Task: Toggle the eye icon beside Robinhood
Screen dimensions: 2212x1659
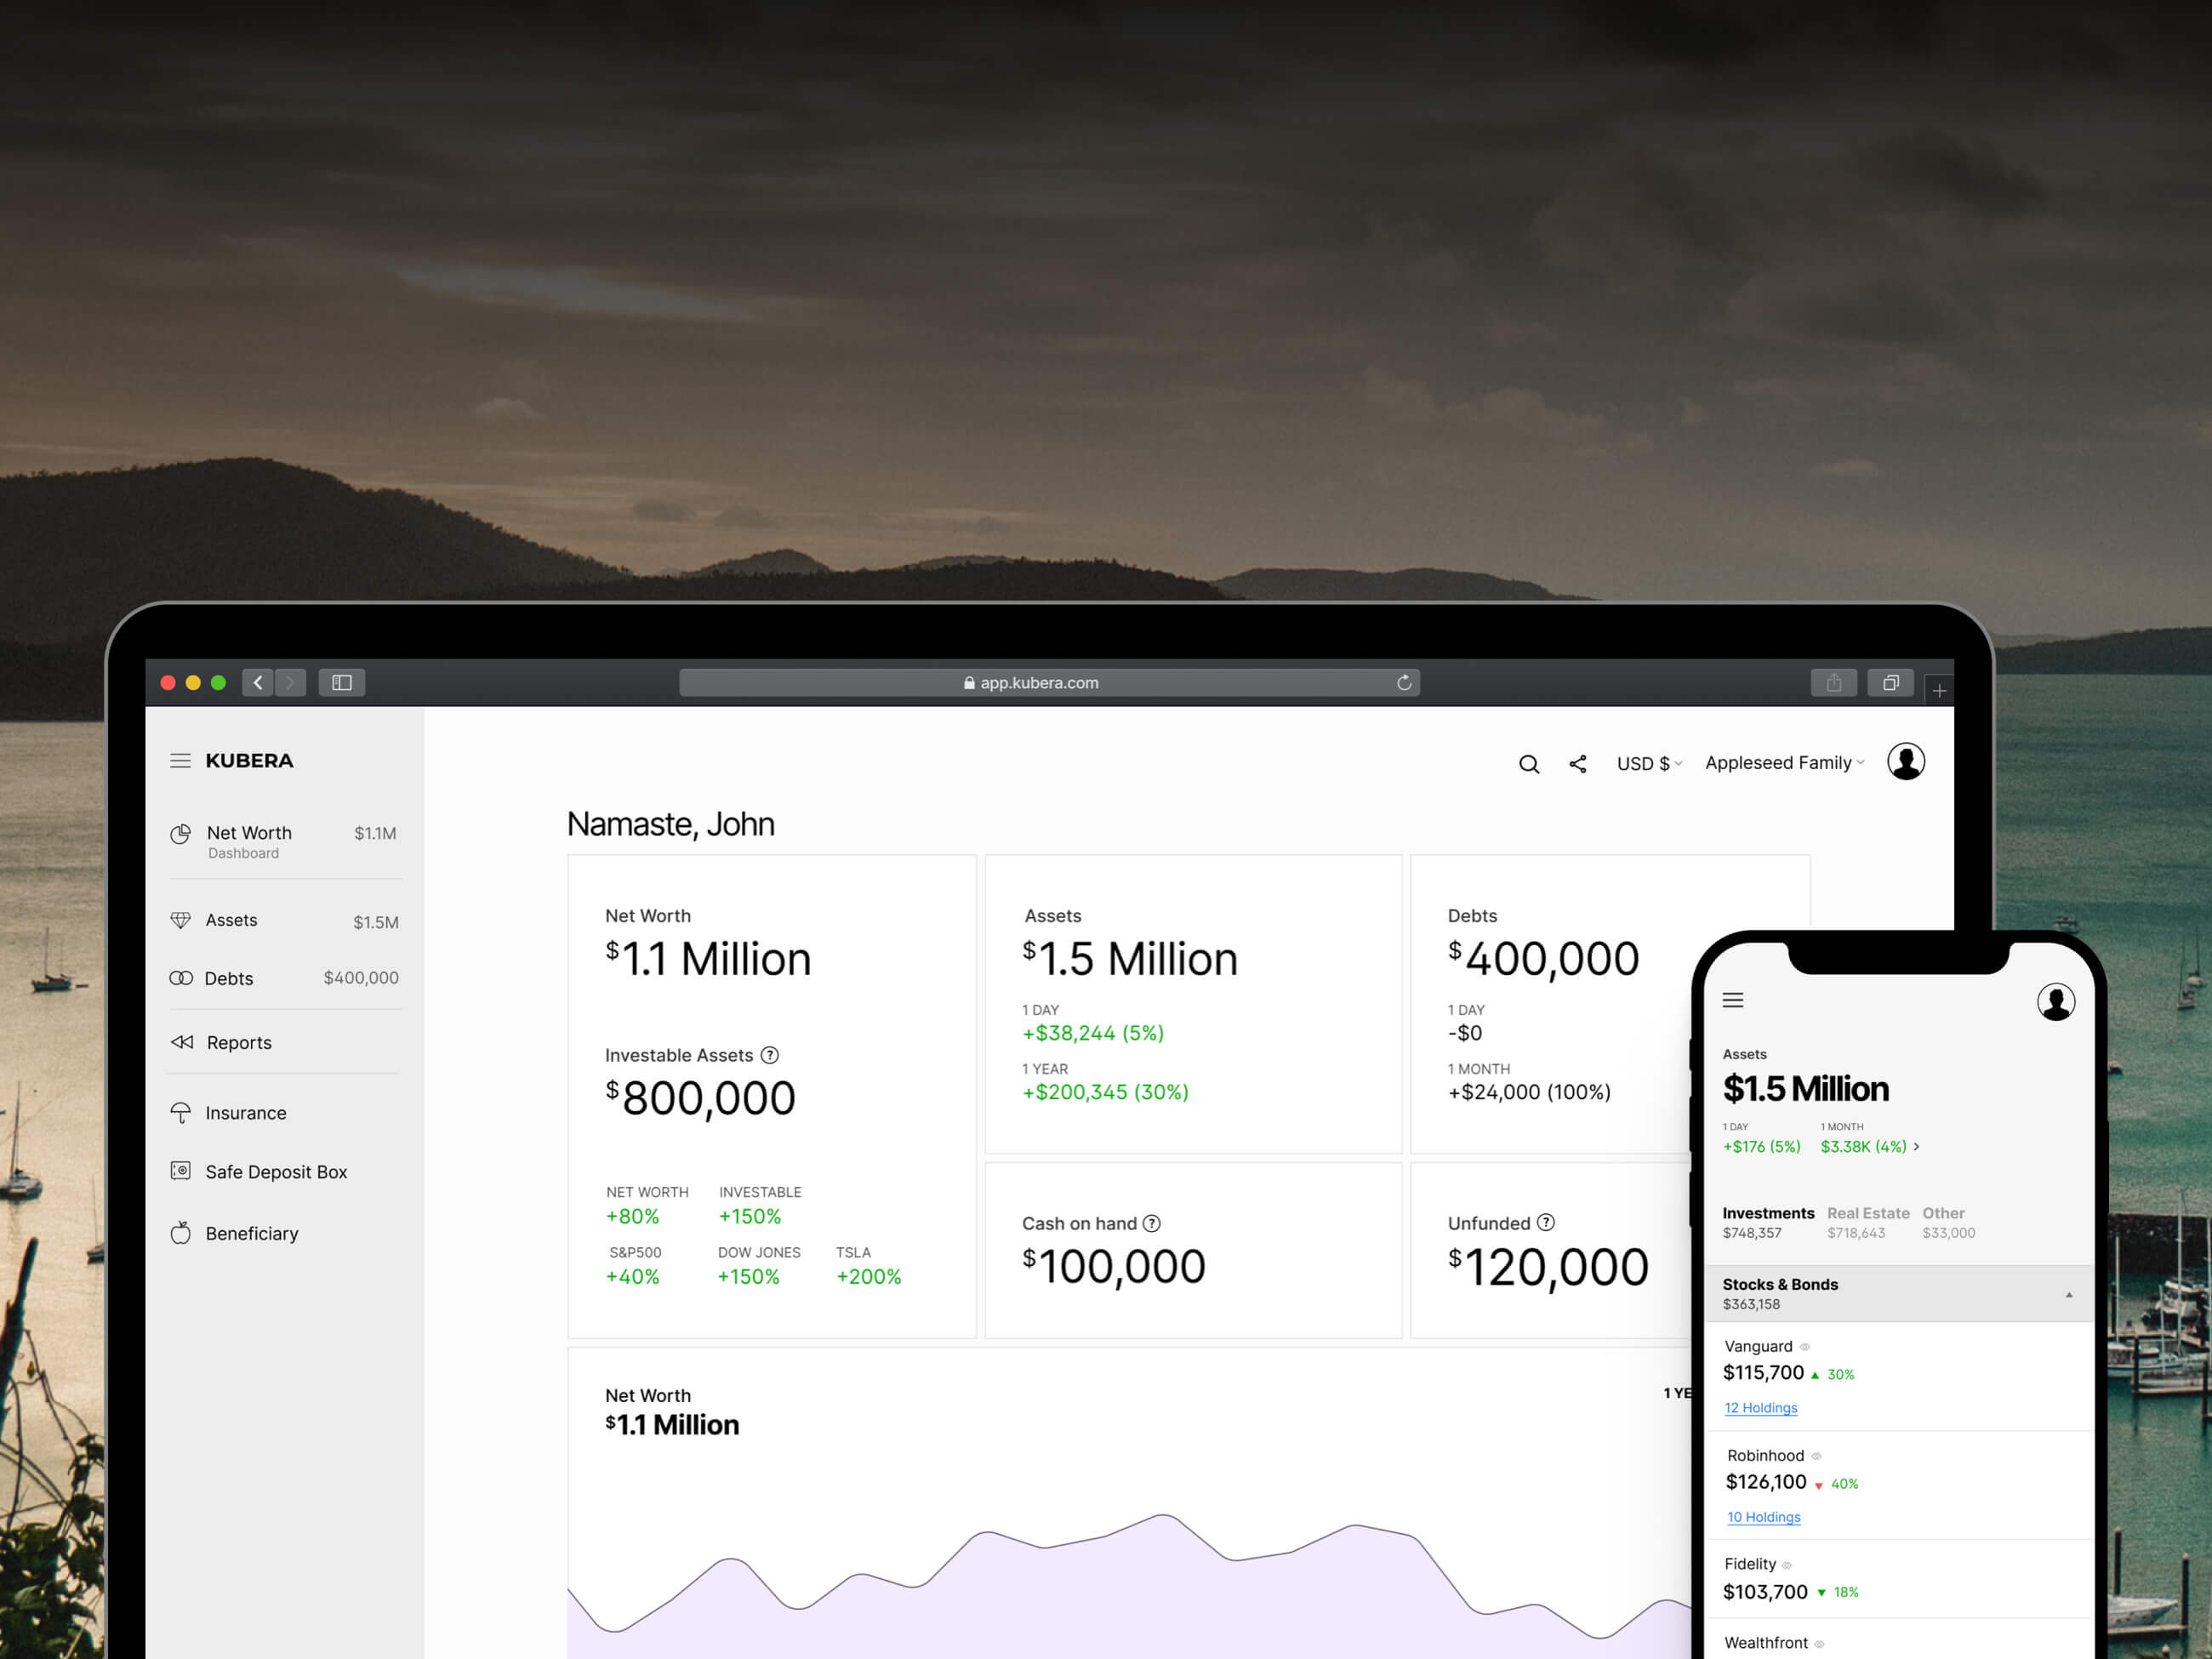Action: pyautogui.click(x=1817, y=1456)
